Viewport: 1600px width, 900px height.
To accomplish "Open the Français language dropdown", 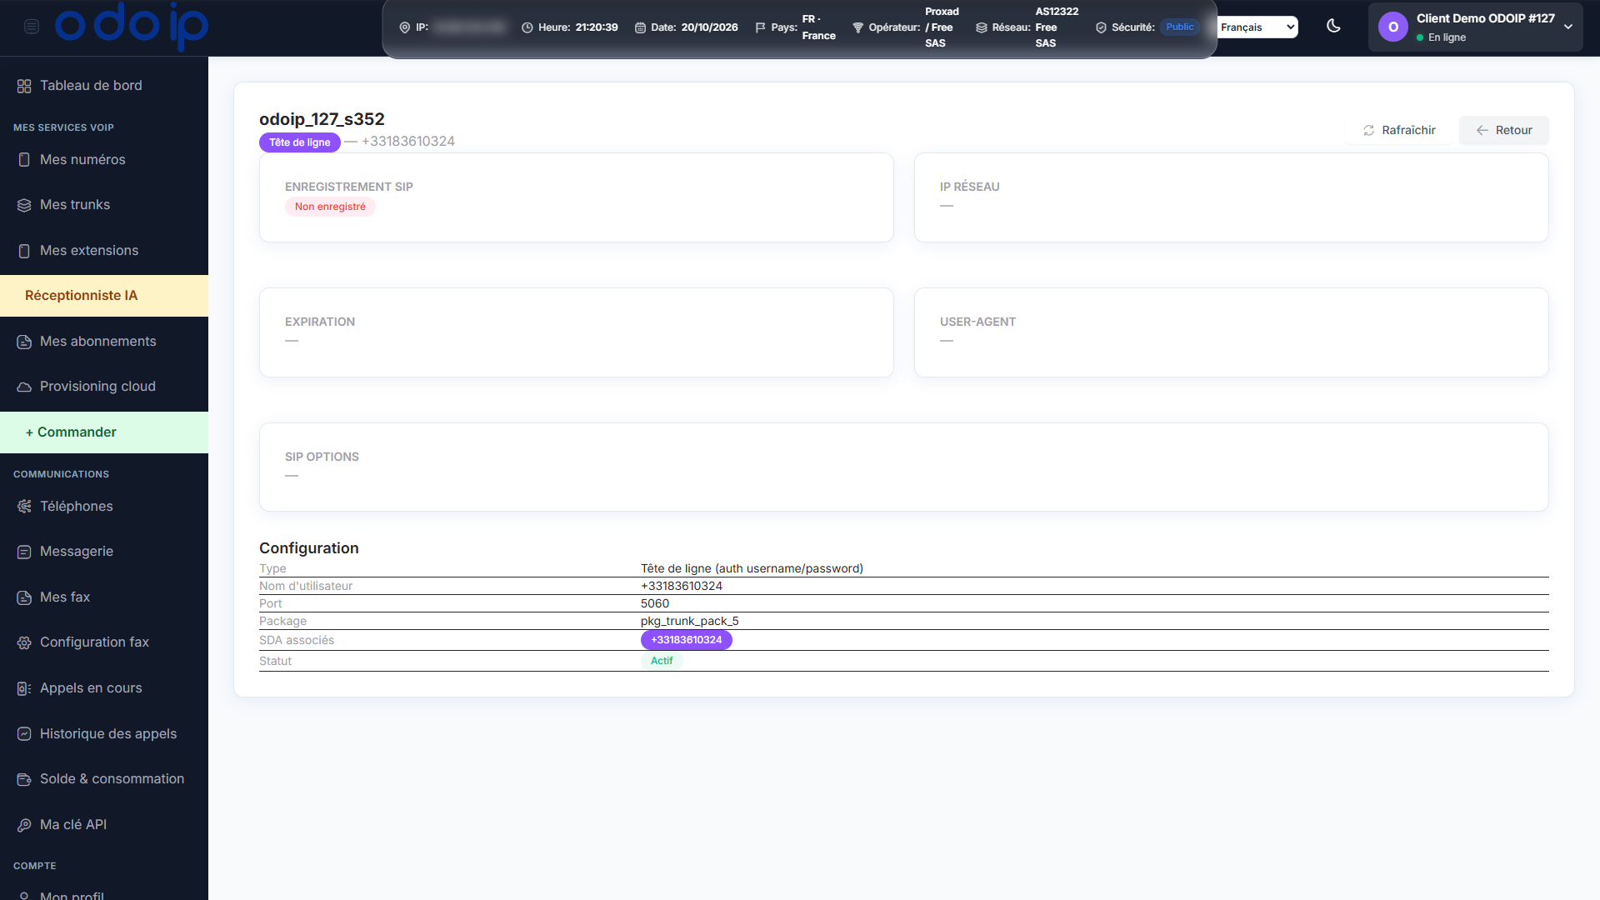I will (x=1257, y=27).
